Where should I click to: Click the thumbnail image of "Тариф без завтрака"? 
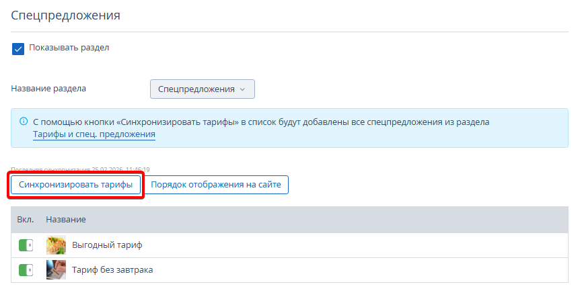(x=56, y=270)
